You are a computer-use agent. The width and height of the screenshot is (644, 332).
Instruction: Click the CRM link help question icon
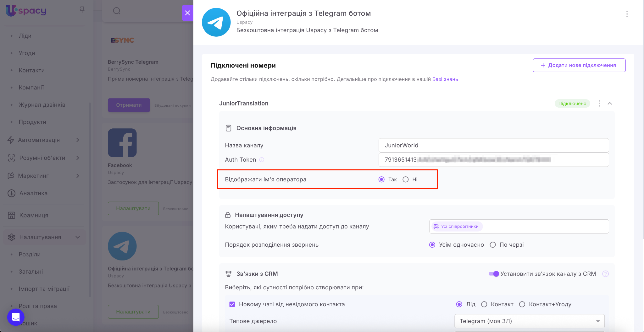[605, 274]
